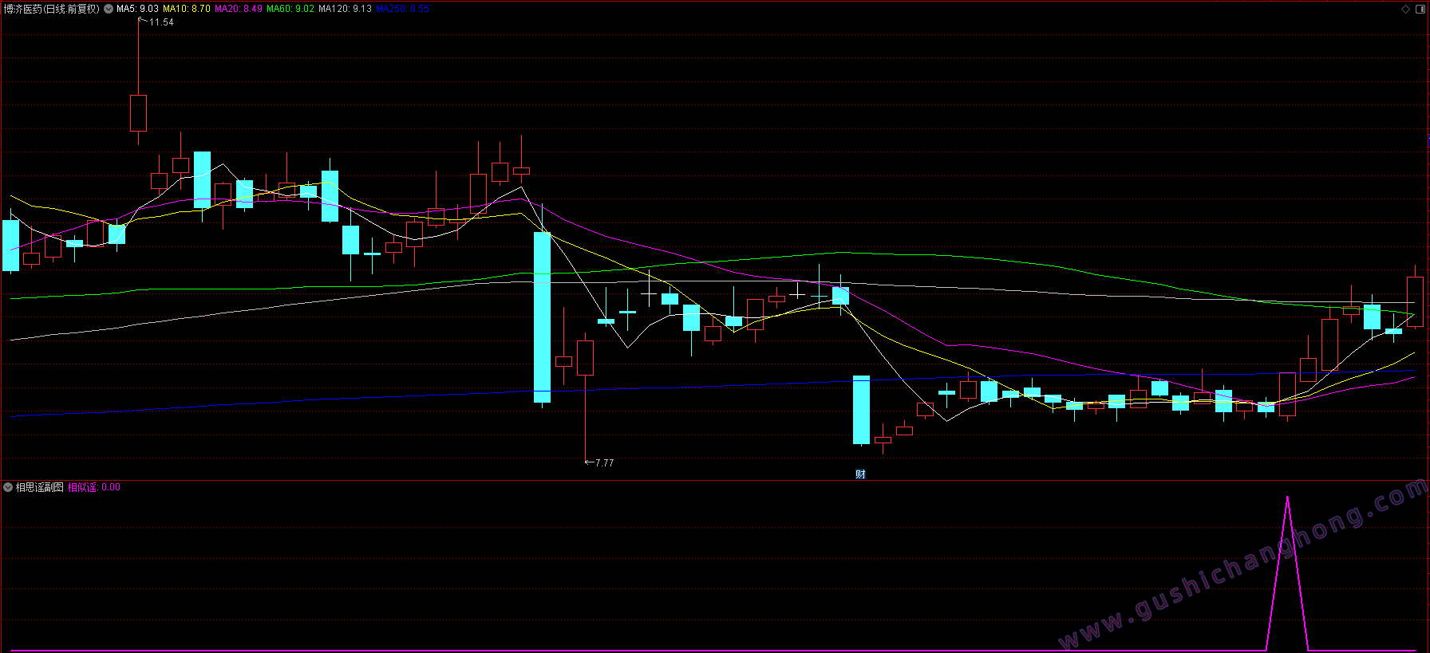Click the 11.54 high price label
This screenshot has height=653, width=1430.
coord(161,22)
